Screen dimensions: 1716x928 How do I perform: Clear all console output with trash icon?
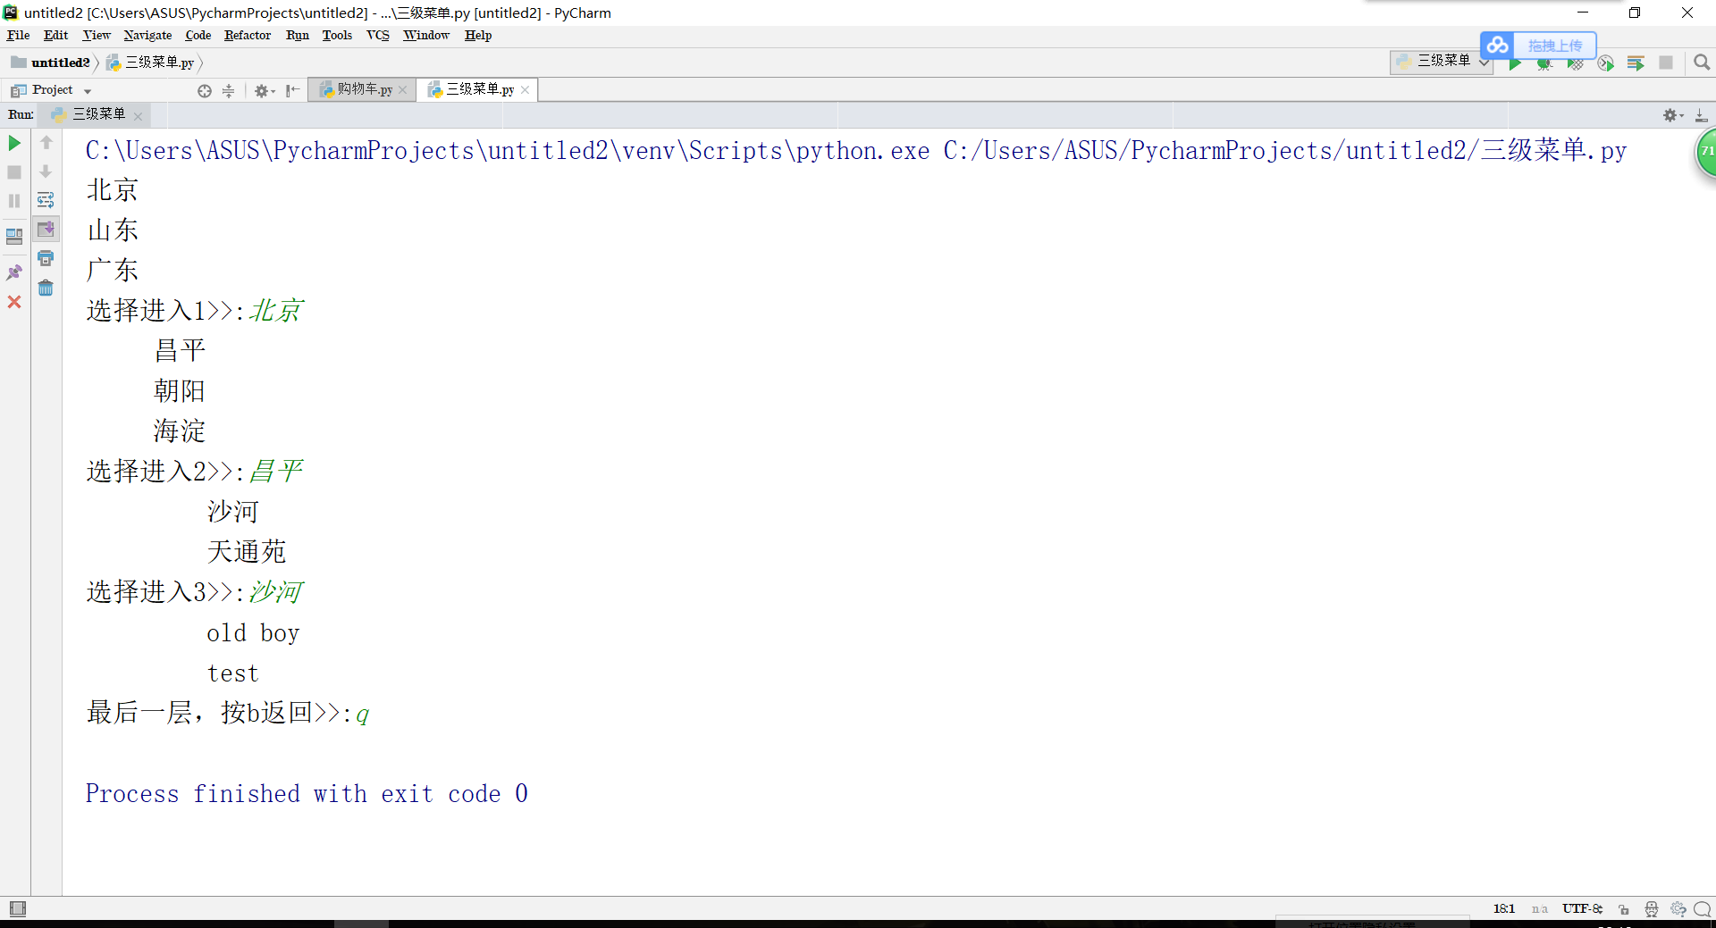pyautogui.click(x=46, y=288)
